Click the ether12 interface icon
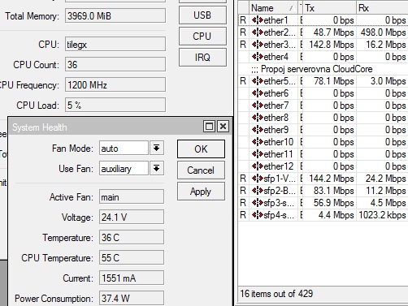Viewport: 408px width, 306px height. (x=257, y=166)
